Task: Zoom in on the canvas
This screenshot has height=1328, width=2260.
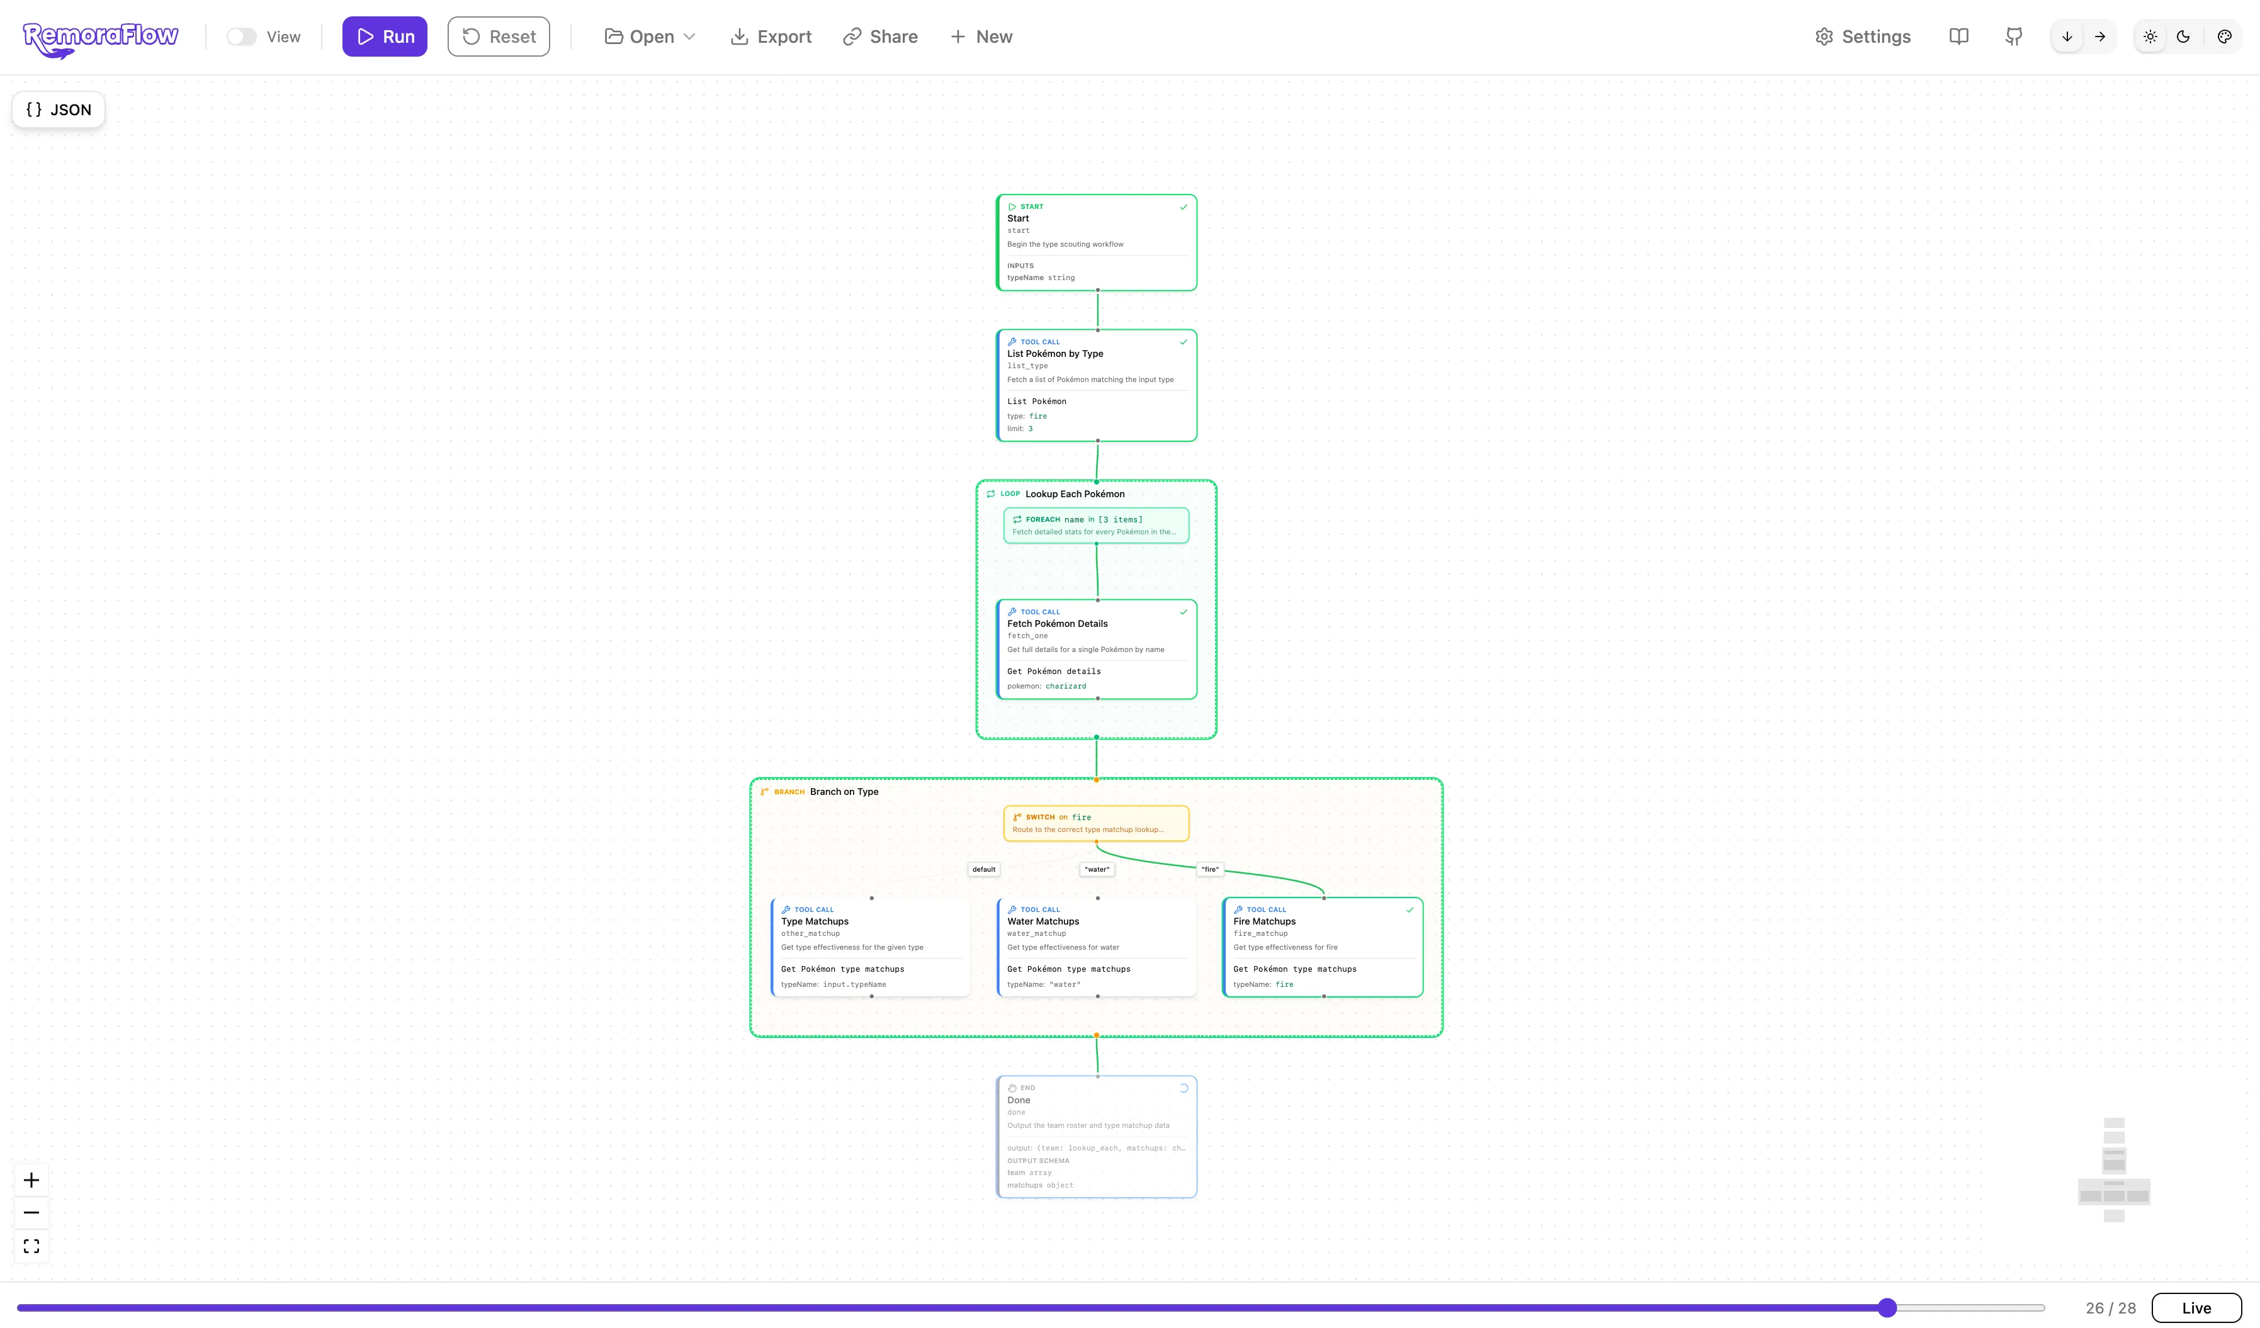Action: pos(31,1180)
